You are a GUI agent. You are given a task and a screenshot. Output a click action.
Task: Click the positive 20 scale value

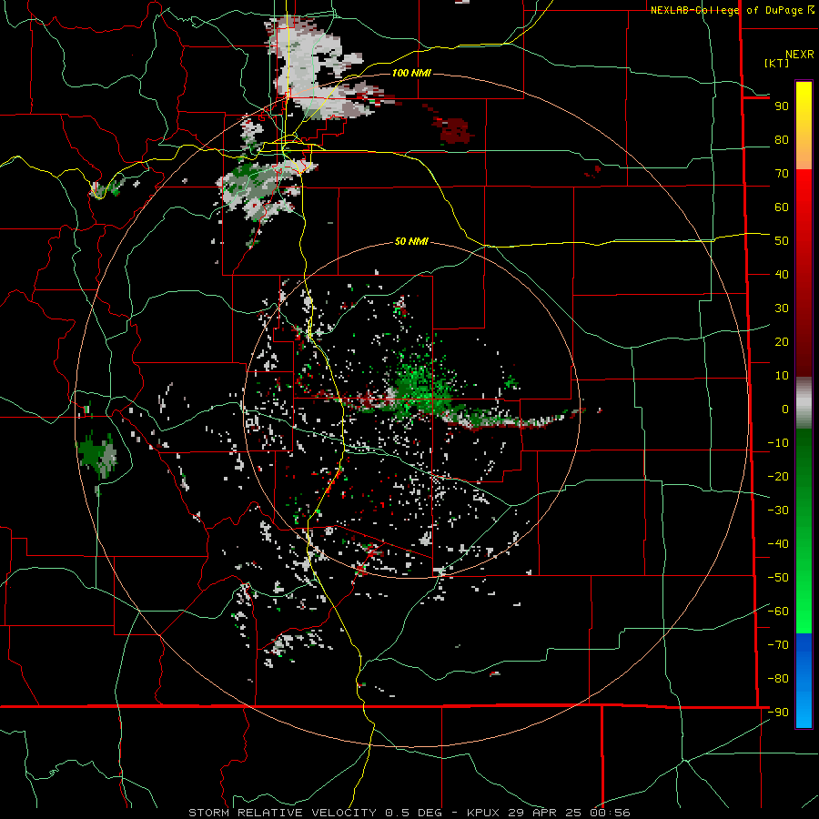(782, 341)
